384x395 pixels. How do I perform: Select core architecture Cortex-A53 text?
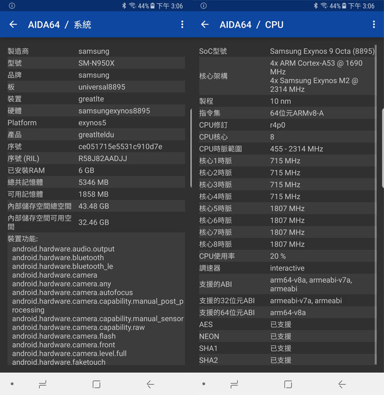click(x=316, y=67)
